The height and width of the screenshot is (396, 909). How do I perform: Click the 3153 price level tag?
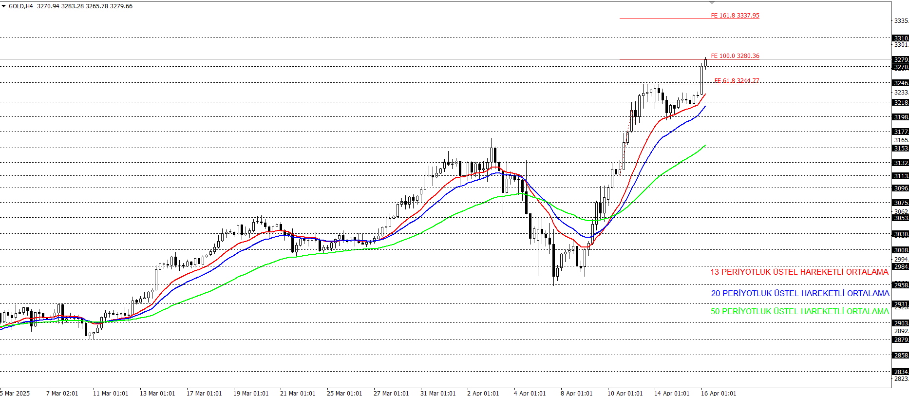tap(900, 148)
